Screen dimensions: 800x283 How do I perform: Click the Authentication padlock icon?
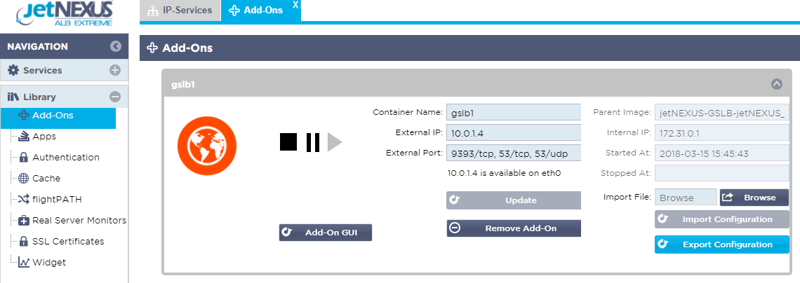click(x=23, y=158)
